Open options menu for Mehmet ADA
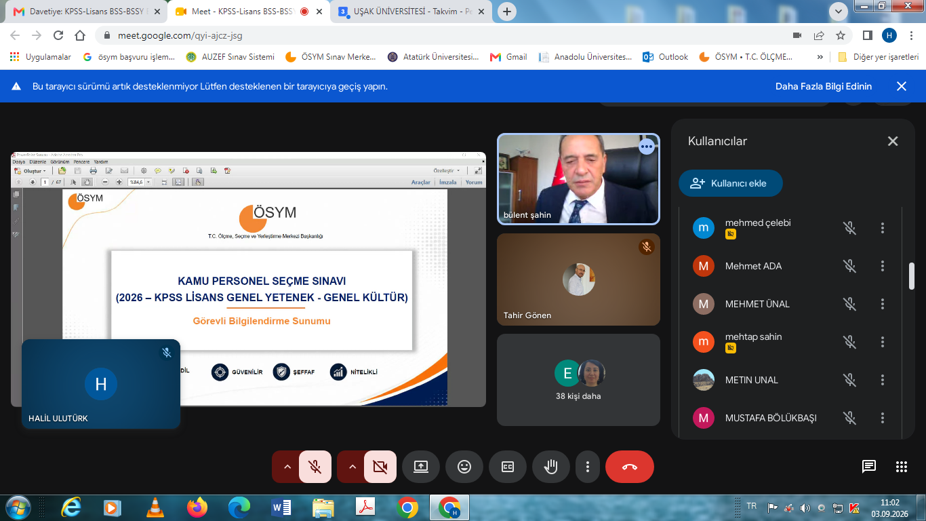This screenshot has height=521, width=926. [x=883, y=266]
